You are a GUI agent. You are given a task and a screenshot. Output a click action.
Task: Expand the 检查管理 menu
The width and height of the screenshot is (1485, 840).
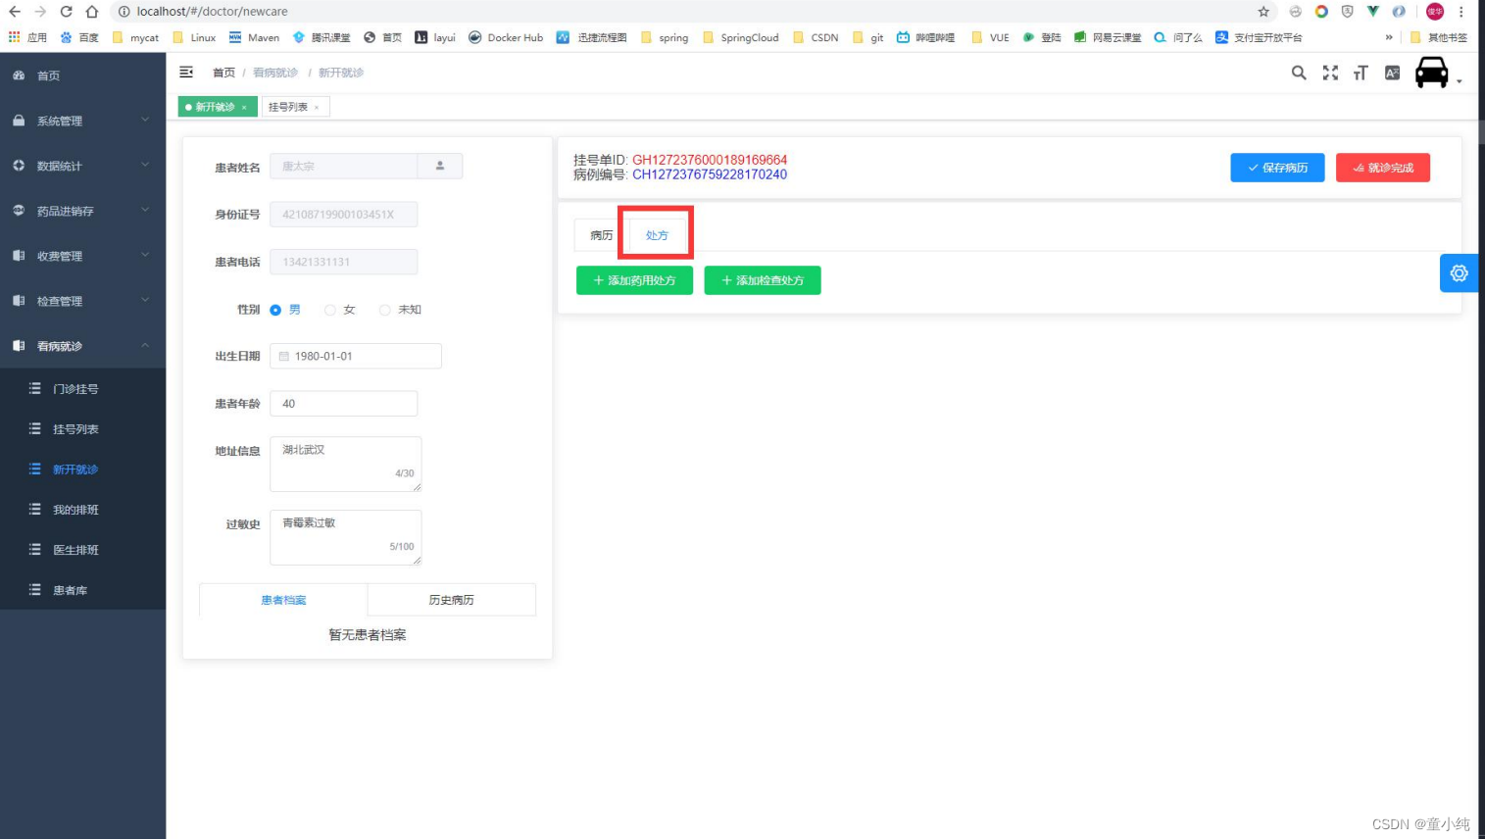pos(82,301)
